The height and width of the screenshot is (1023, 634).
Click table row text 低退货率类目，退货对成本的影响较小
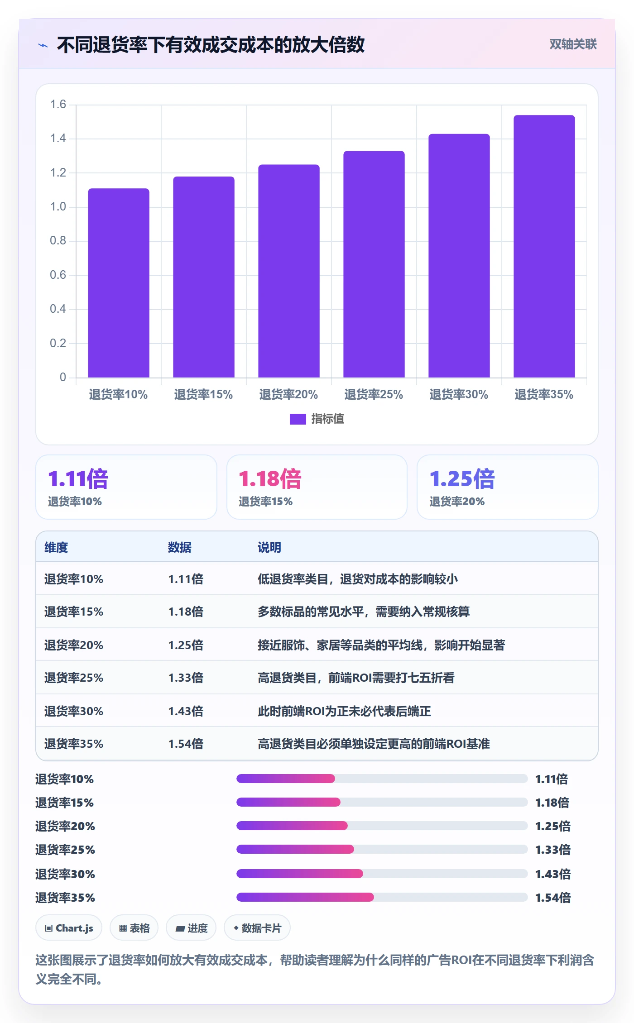click(x=358, y=579)
